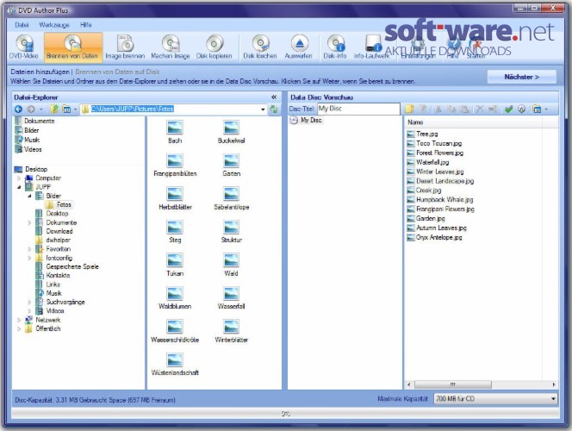Select the Wüstenlandschaft image thumbnail
The width and height of the screenshot is (572, 431).
pyautogui.click(x=175, y=364)
